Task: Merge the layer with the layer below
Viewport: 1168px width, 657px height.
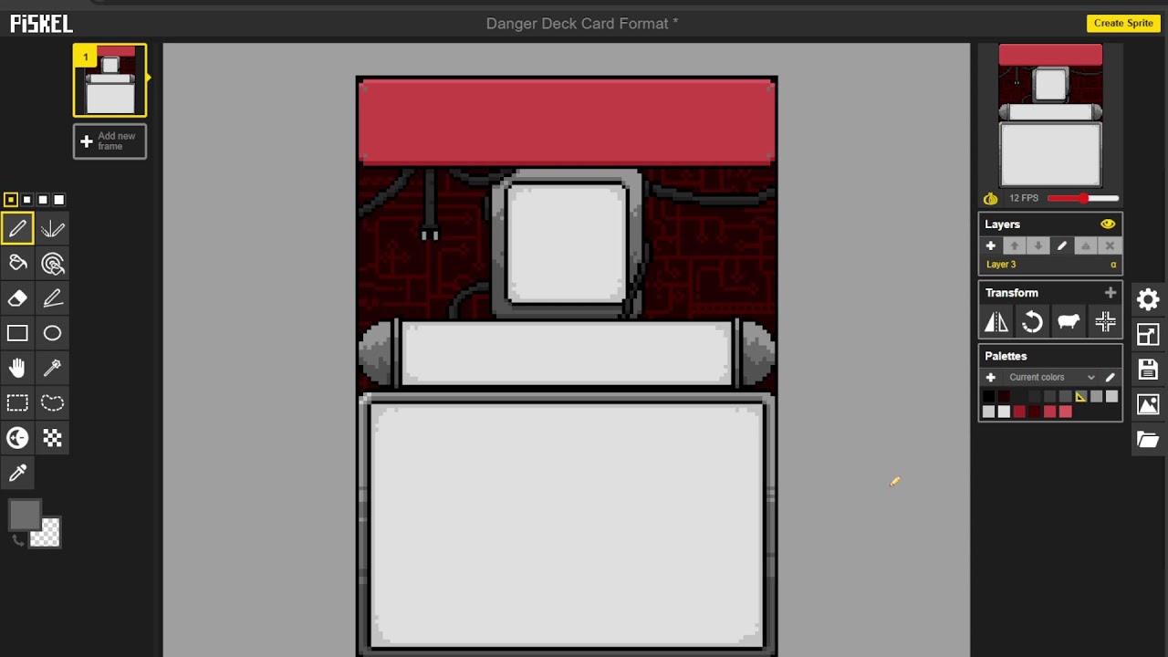Action: pos(1085,245)
